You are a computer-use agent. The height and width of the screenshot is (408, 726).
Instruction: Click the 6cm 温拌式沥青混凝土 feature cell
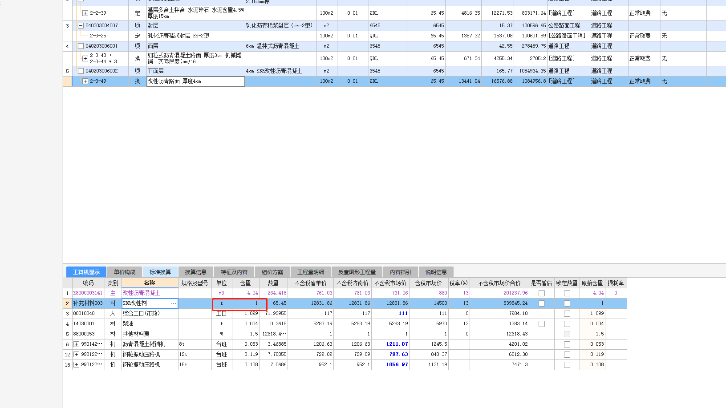[280, 46]
